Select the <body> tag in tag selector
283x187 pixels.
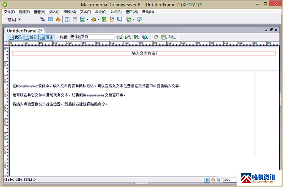(x=9, y=180)
